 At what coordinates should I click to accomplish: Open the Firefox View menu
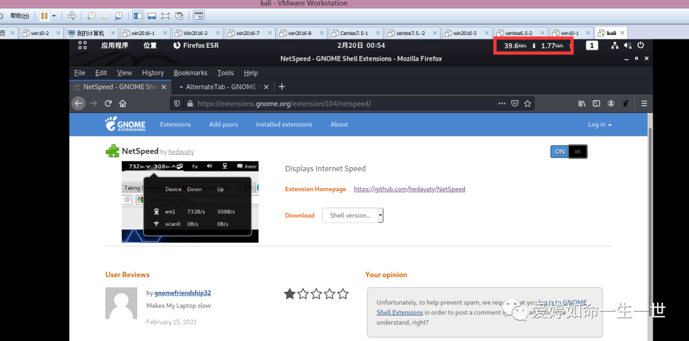[124, 73]
